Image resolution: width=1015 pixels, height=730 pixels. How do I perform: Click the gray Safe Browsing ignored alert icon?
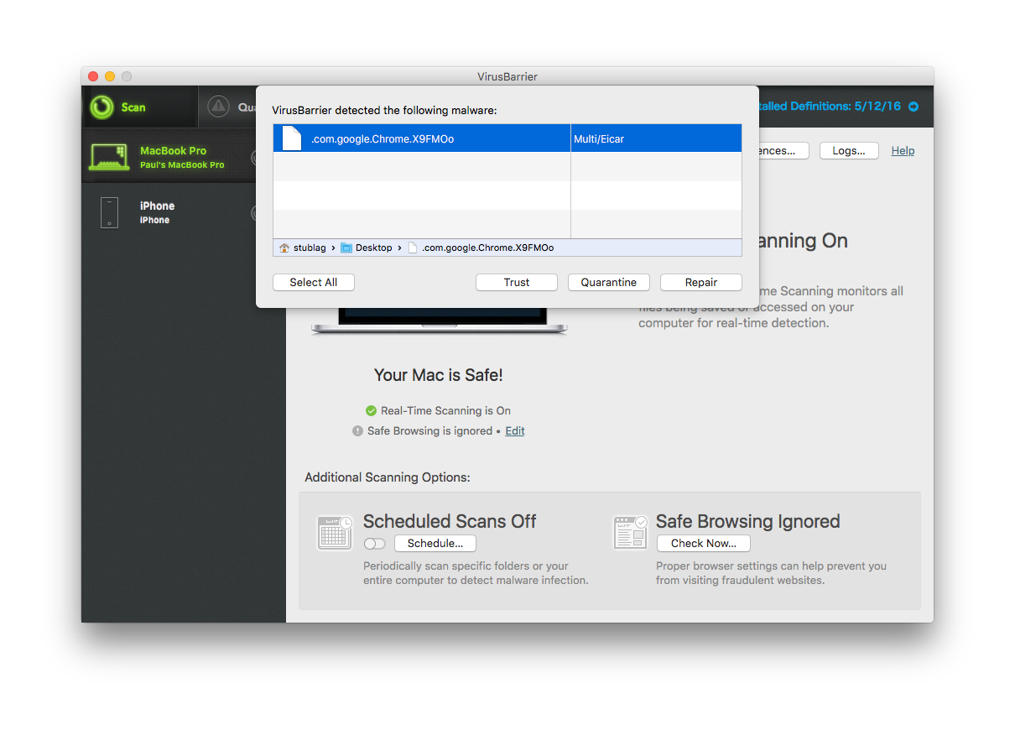(x=358, y=431)
